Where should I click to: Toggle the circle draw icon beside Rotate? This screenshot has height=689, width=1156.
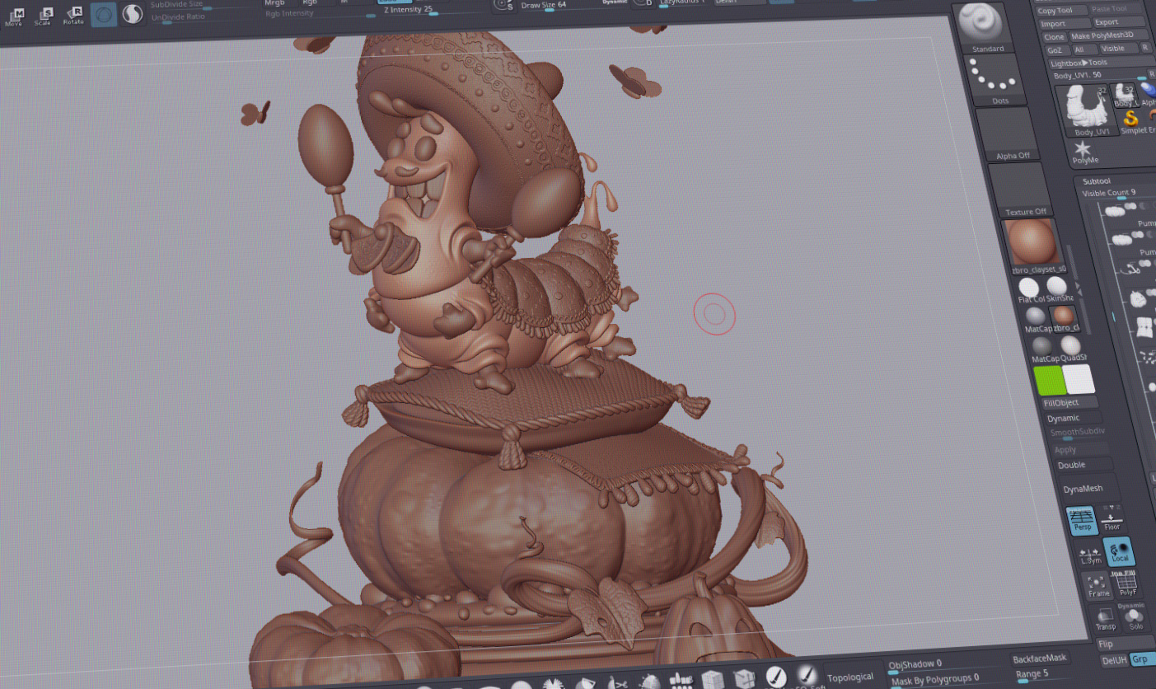tap(104, 13)
